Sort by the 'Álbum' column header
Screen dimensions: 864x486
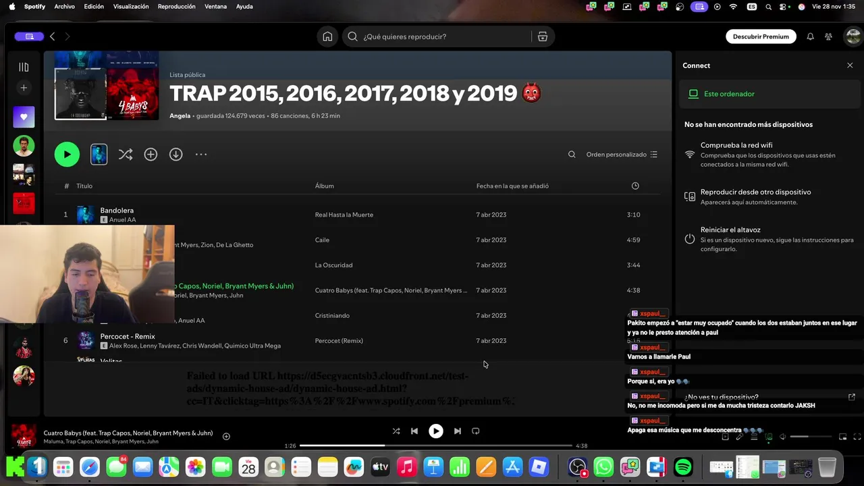[324, 186]
